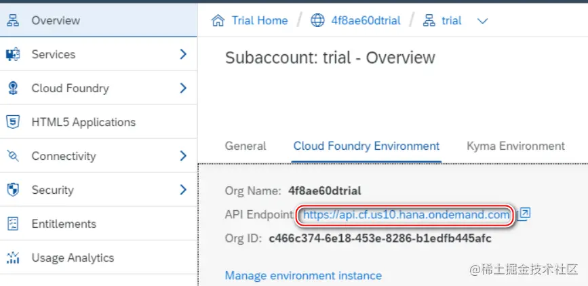Expand the Cloud Foundry menu chevron
588x286 pixels.
pyautogui.click(x=183, y=88)
